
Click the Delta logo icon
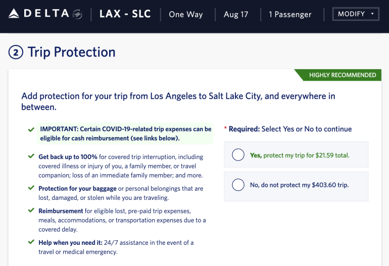[14, 14]
